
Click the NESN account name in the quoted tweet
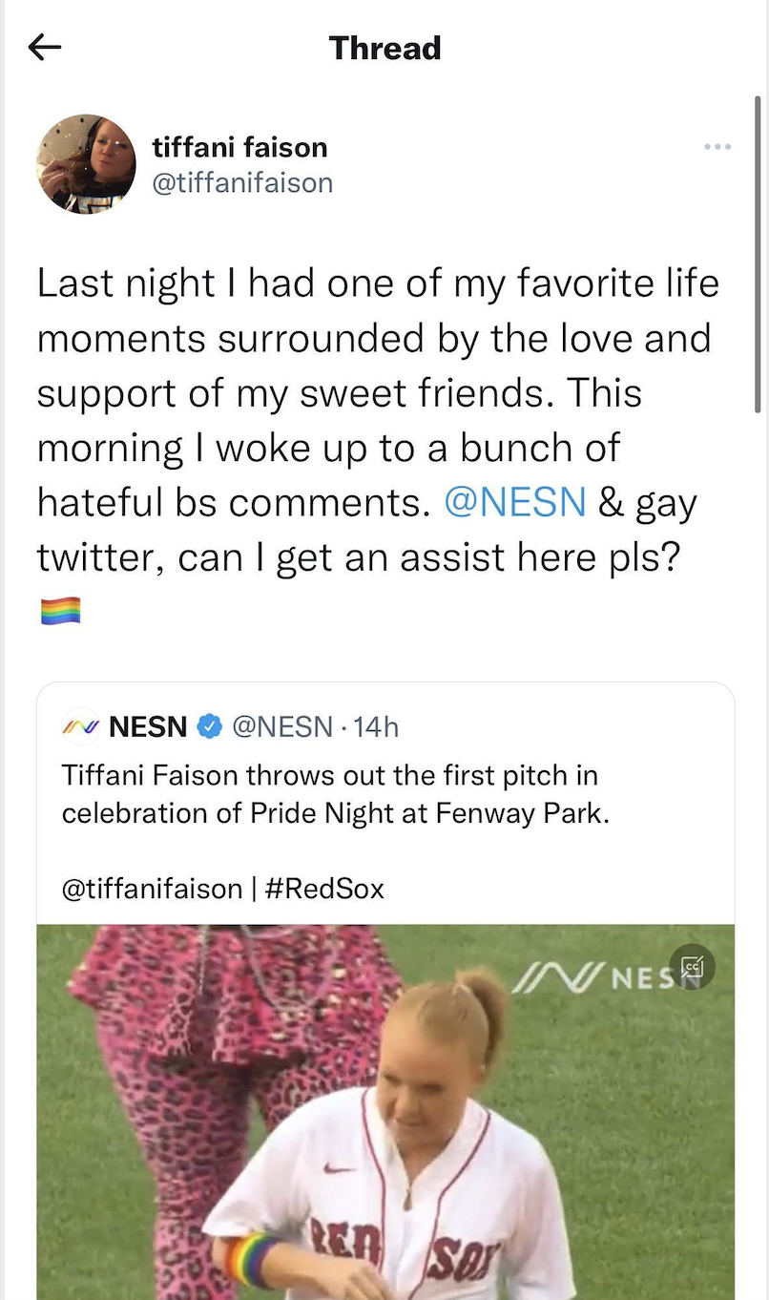click(x=148, y=727)
